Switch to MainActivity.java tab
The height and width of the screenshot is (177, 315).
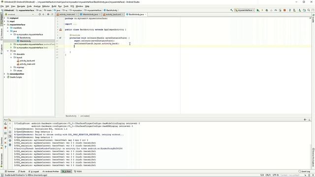pyautogui.click(x=90, y=14)
